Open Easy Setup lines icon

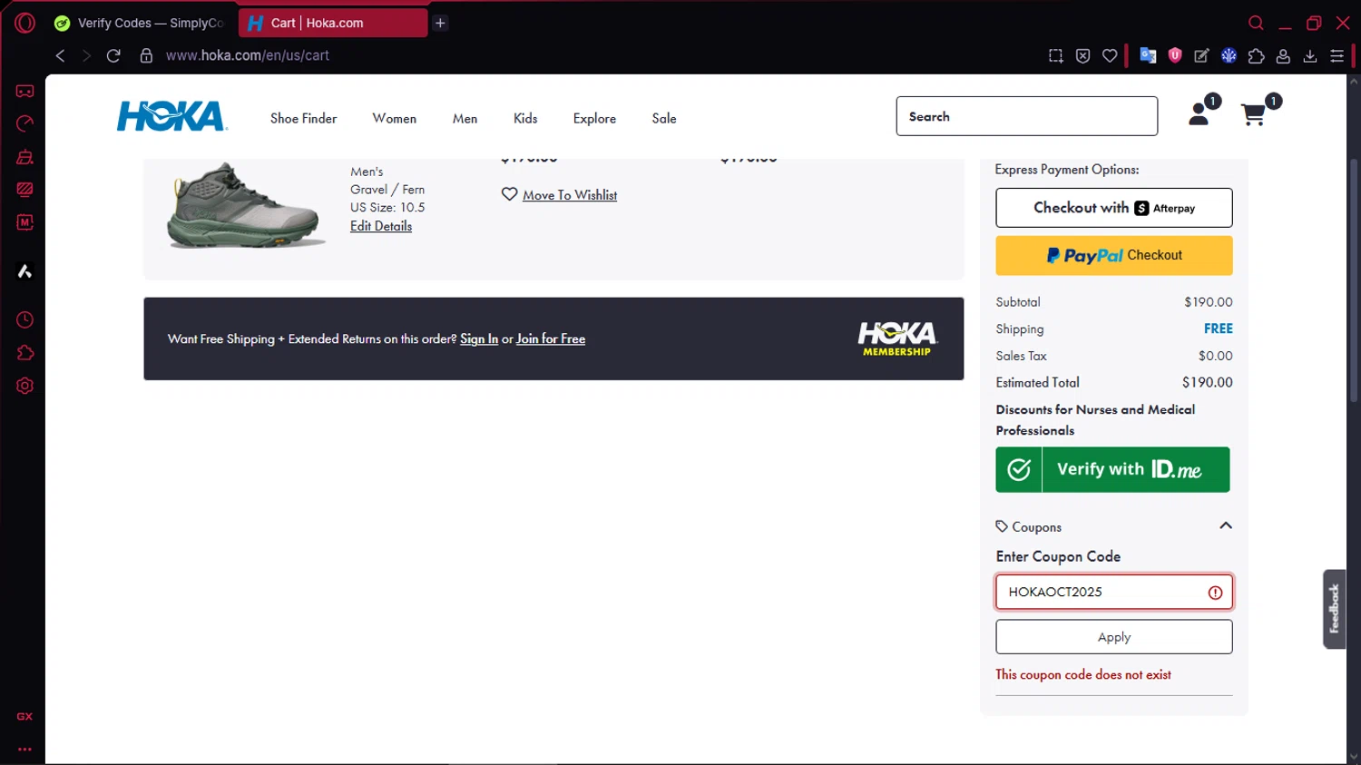coord(1337,55)
